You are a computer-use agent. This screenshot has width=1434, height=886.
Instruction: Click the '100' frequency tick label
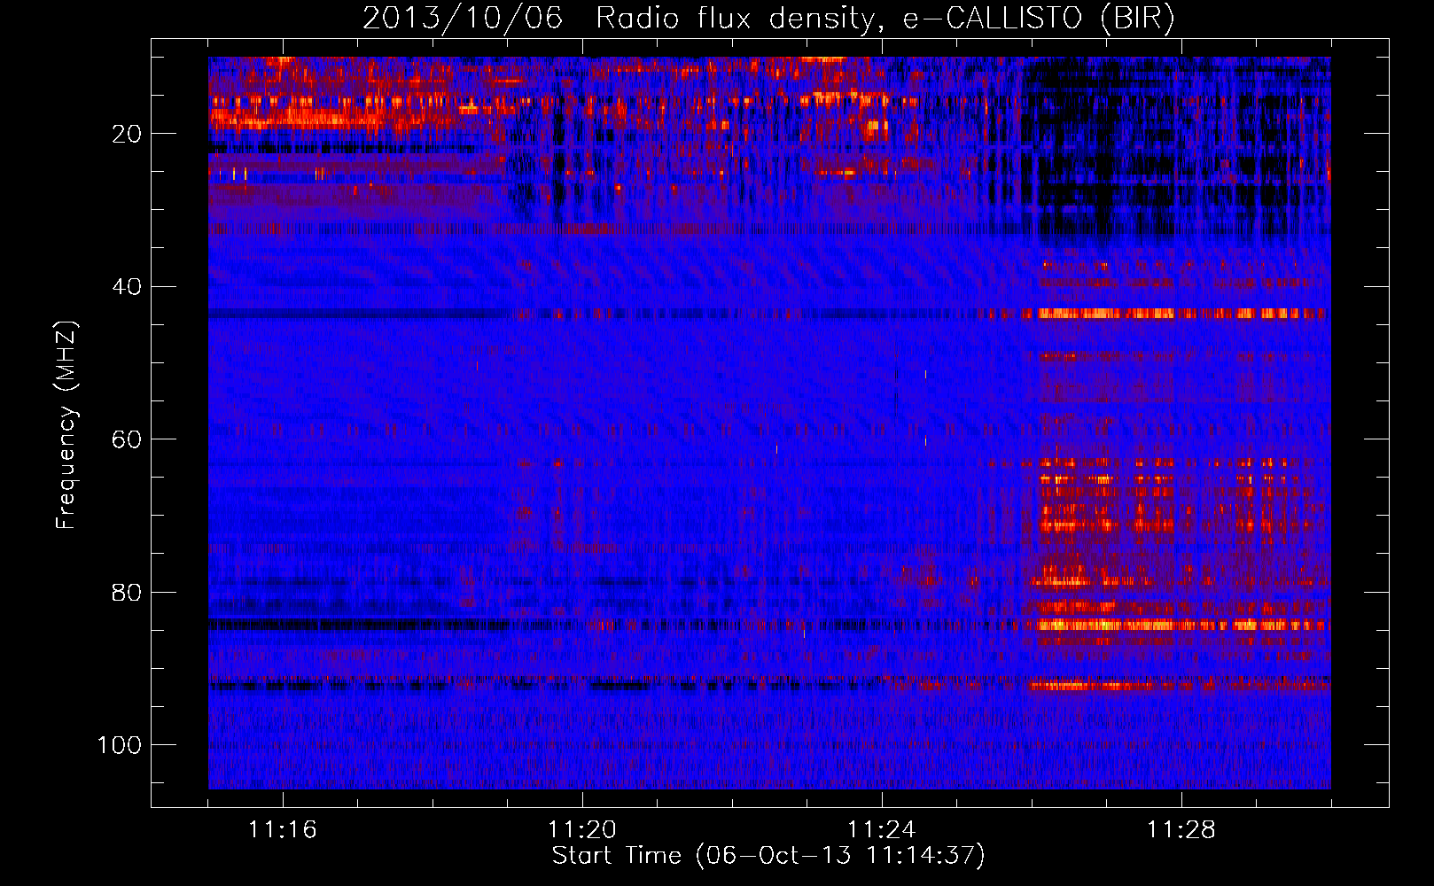click(x=120, y=745)
